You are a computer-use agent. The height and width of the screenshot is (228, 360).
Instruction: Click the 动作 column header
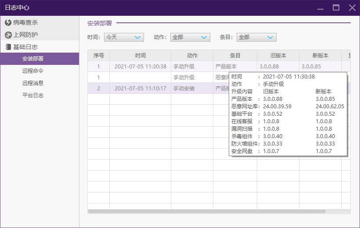pos(192,56)
